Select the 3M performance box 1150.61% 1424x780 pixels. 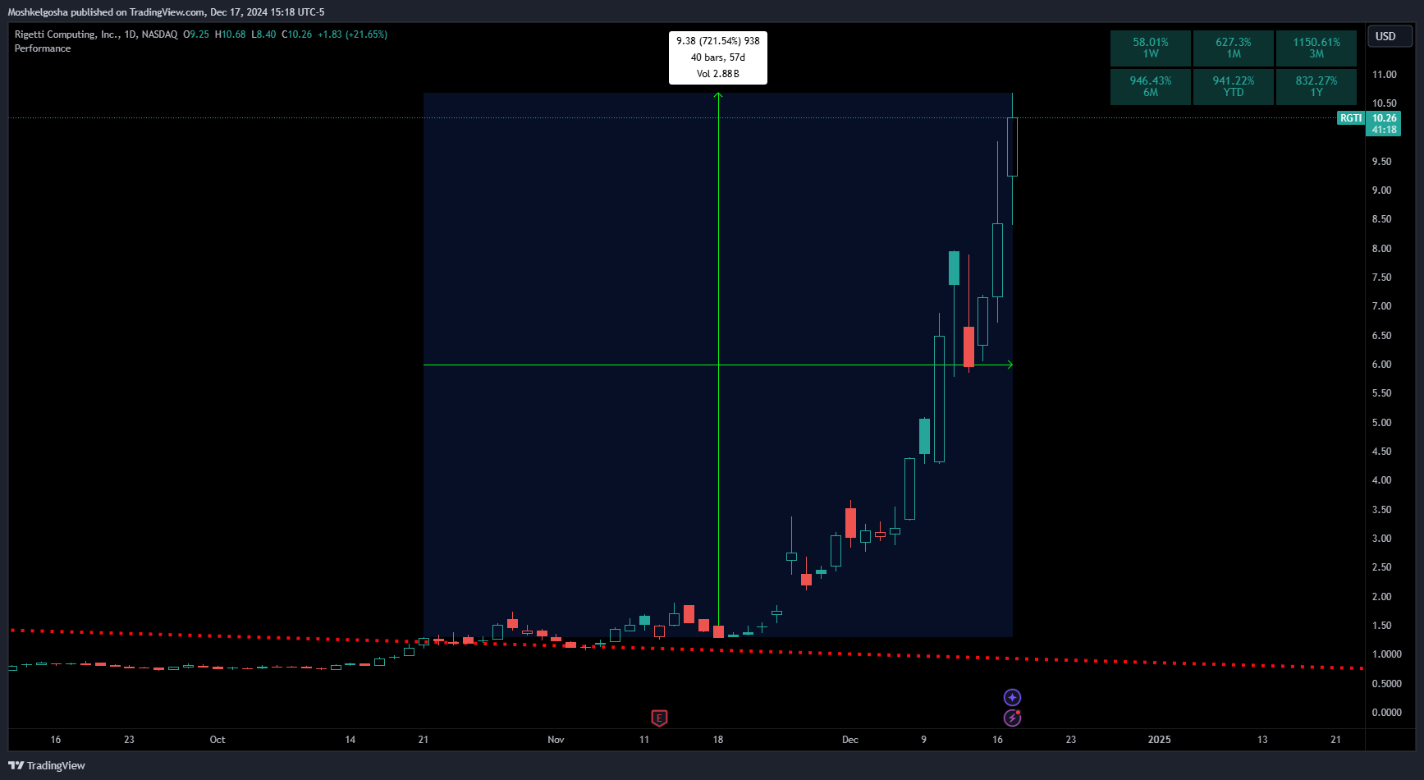(x=1316, y=48)
